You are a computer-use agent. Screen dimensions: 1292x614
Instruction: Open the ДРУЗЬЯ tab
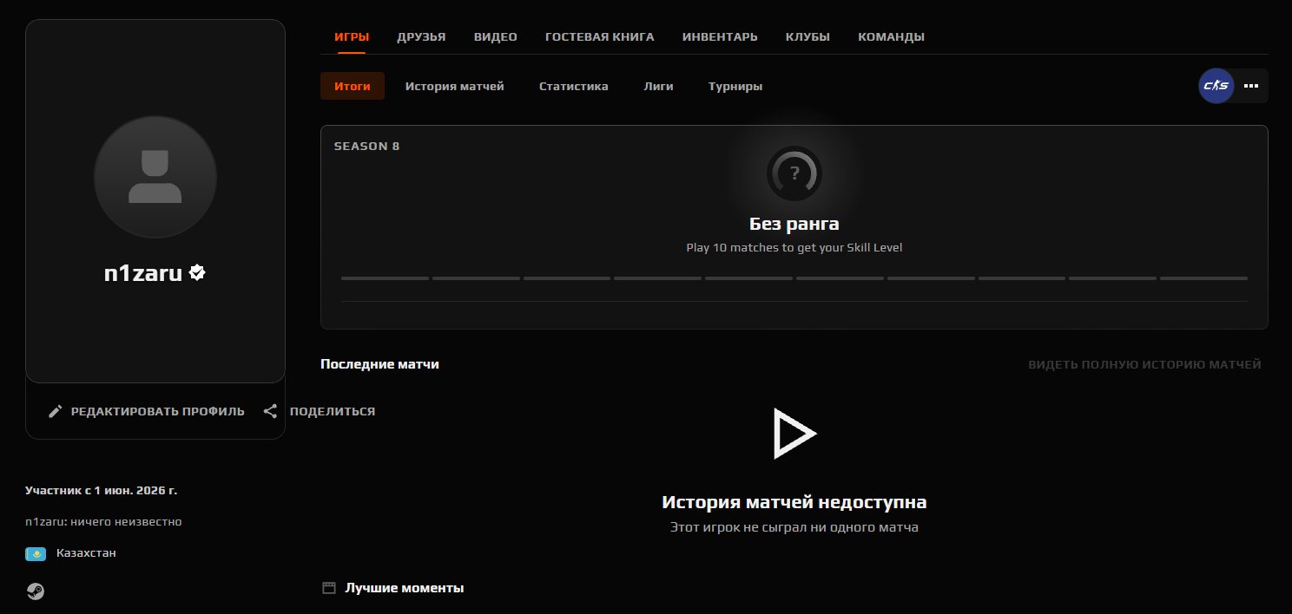[421, 36]
